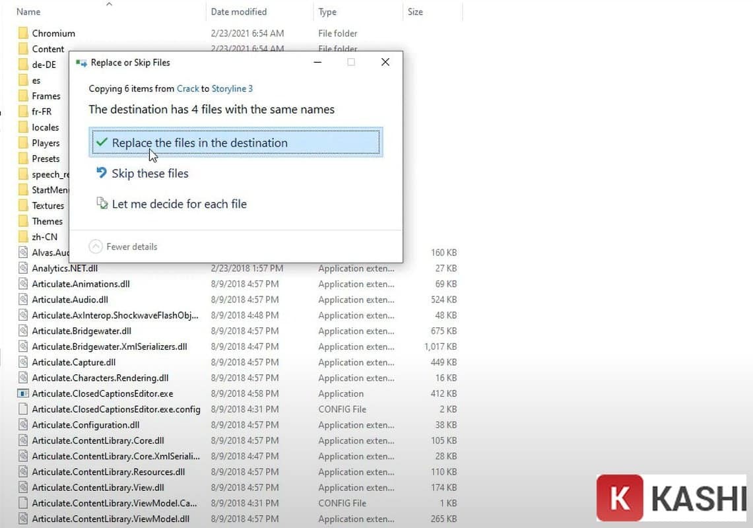Image resolution: width=753 pixels, height=528 pixels.
Task: Minimize the Replace or Skip Files dialog
Action: coord(317,62)
